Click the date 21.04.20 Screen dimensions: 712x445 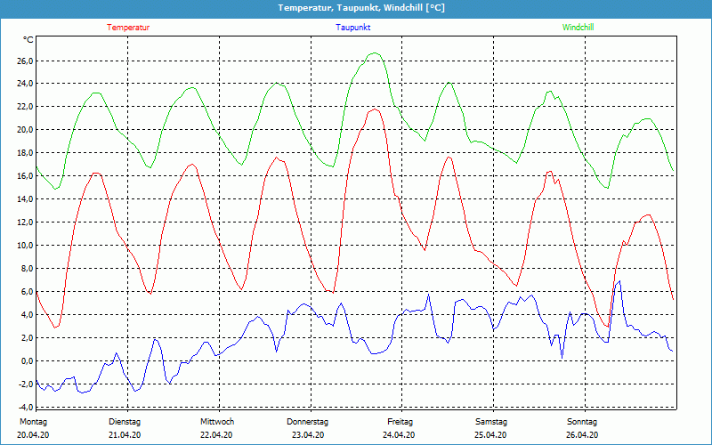[x=125, y=435]
